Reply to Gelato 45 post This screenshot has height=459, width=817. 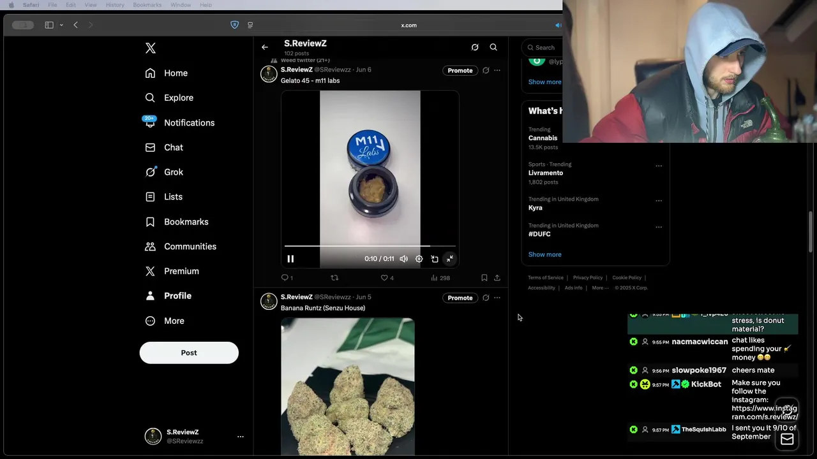coord(287,278)
